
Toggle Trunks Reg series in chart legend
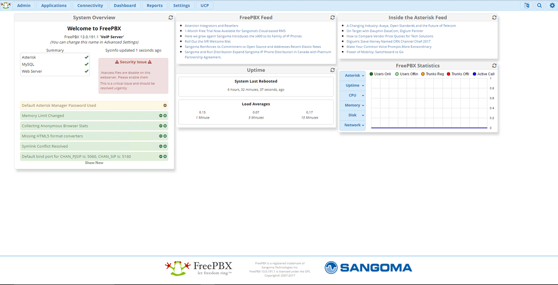coord(432,74)
